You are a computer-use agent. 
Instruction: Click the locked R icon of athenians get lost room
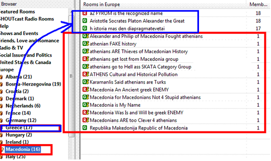coord(86,59)
